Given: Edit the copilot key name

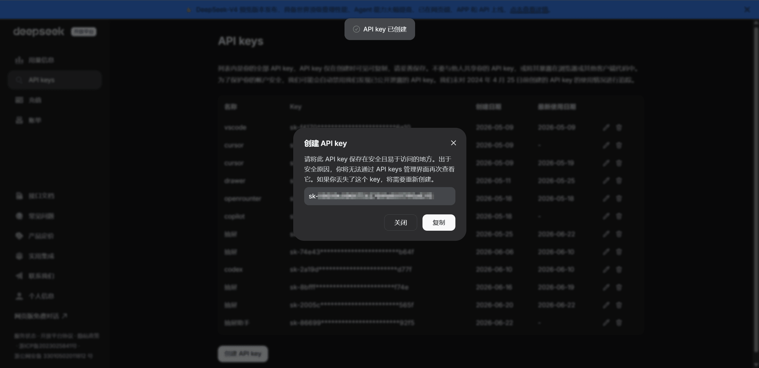Looking at the screenshot, I should pyautogui.click(x=606, y=216).
